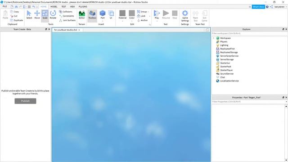Toggle Collisions option
The image size is (288, 162).
[x=66, y=12]
